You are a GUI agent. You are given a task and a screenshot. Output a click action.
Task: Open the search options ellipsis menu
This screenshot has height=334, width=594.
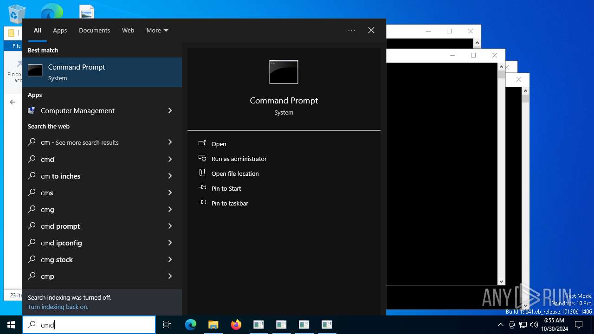(x=352, y=30)
